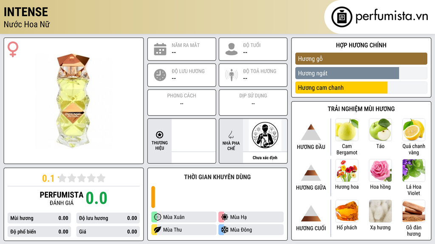Select the Xạ hương musk note image
Screen dimensions: 435x244
[380, 211]
